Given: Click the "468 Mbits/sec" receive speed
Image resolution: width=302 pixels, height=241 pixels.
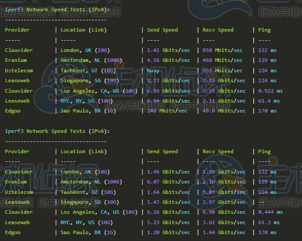Looking at the screenshot, I should point(223,60).
